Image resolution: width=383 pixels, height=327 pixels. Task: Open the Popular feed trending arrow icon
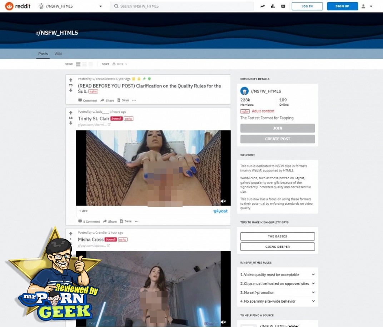[263, 6]
